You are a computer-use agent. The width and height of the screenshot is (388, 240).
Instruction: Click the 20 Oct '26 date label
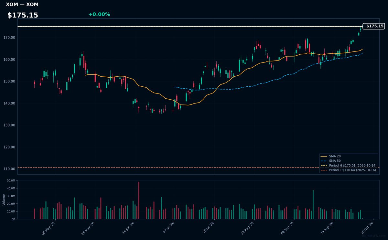[367, 228]
